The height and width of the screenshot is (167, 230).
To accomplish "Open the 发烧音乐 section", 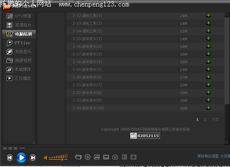I will pyautogui.click(x=19, y=52).
